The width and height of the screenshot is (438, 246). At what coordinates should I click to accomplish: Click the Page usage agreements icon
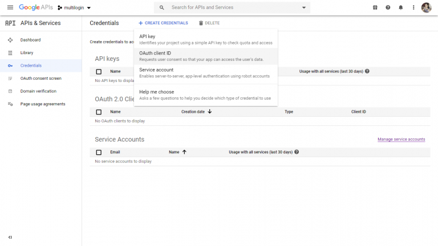point(10,104)
